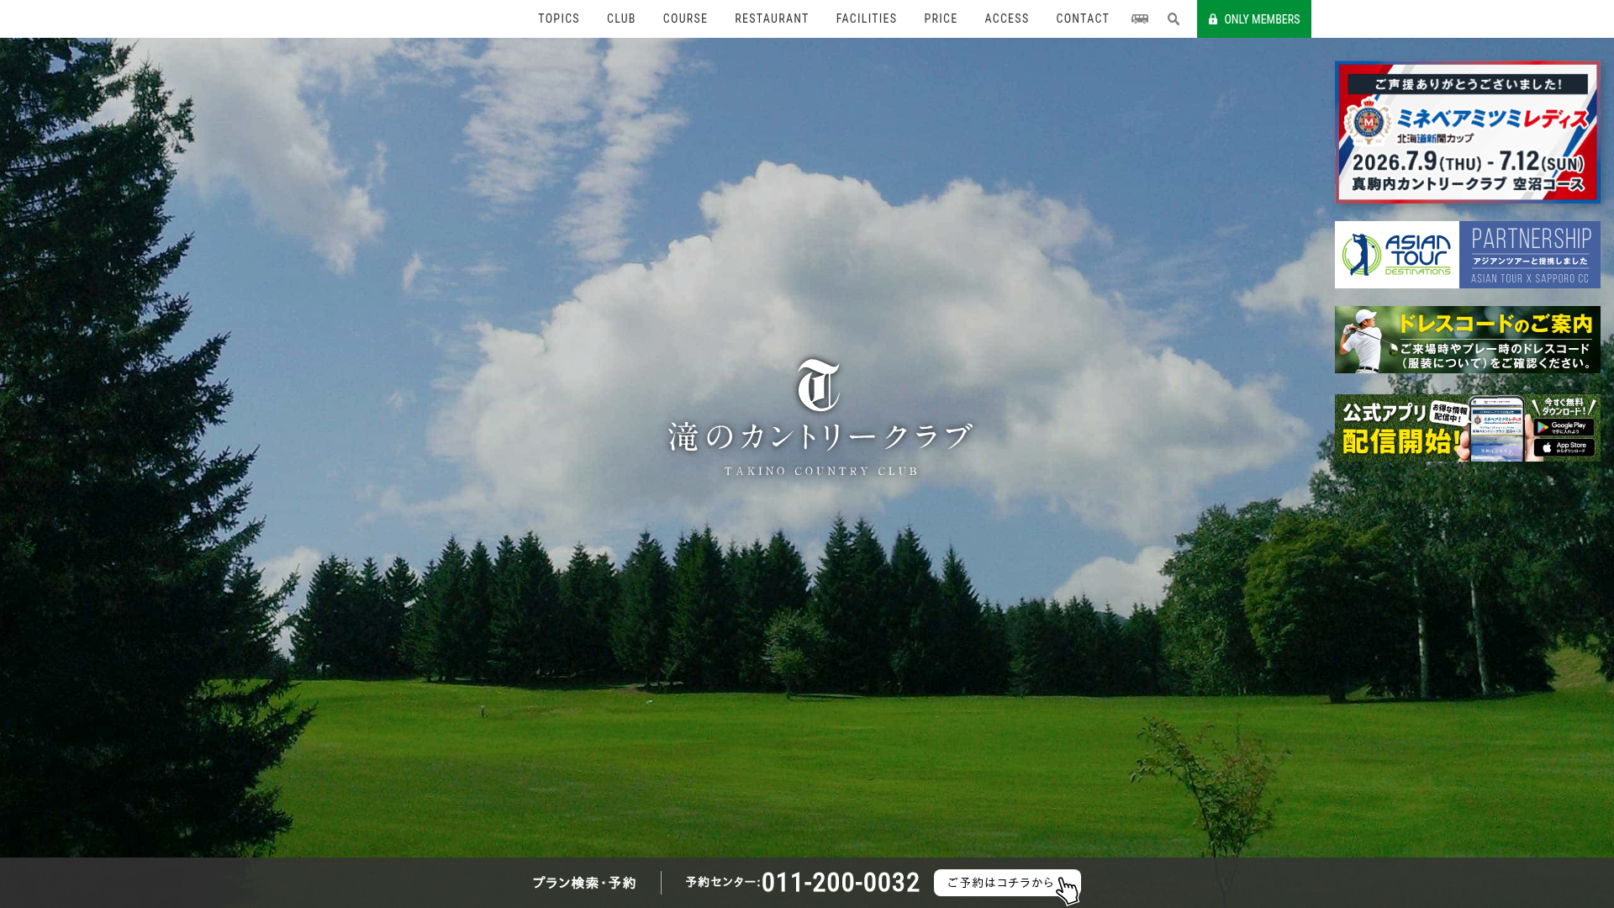View the PRICE page
The width and height of the screenshot is (1614, 908).
point(941,18)
